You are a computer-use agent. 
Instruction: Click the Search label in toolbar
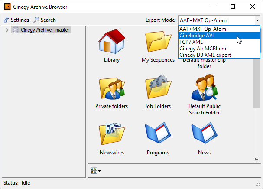(48, 20)
